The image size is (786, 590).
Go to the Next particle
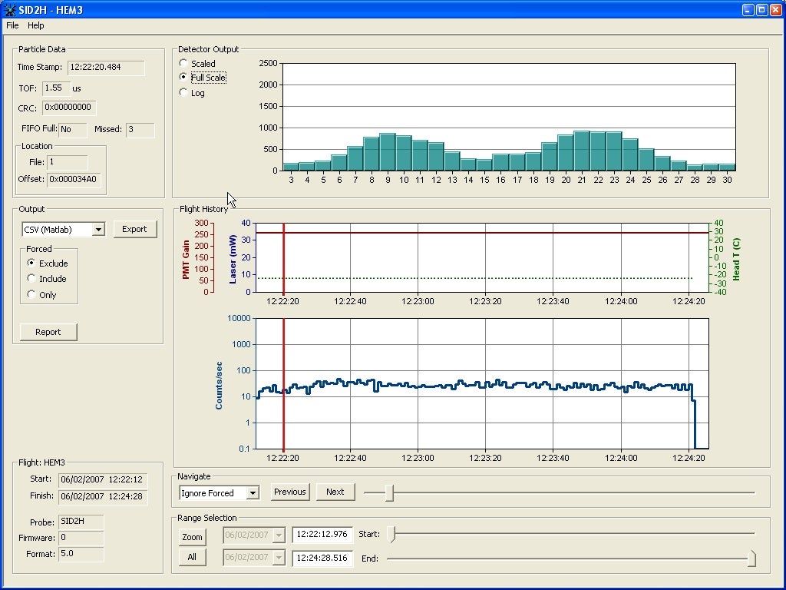click(335, 492)
